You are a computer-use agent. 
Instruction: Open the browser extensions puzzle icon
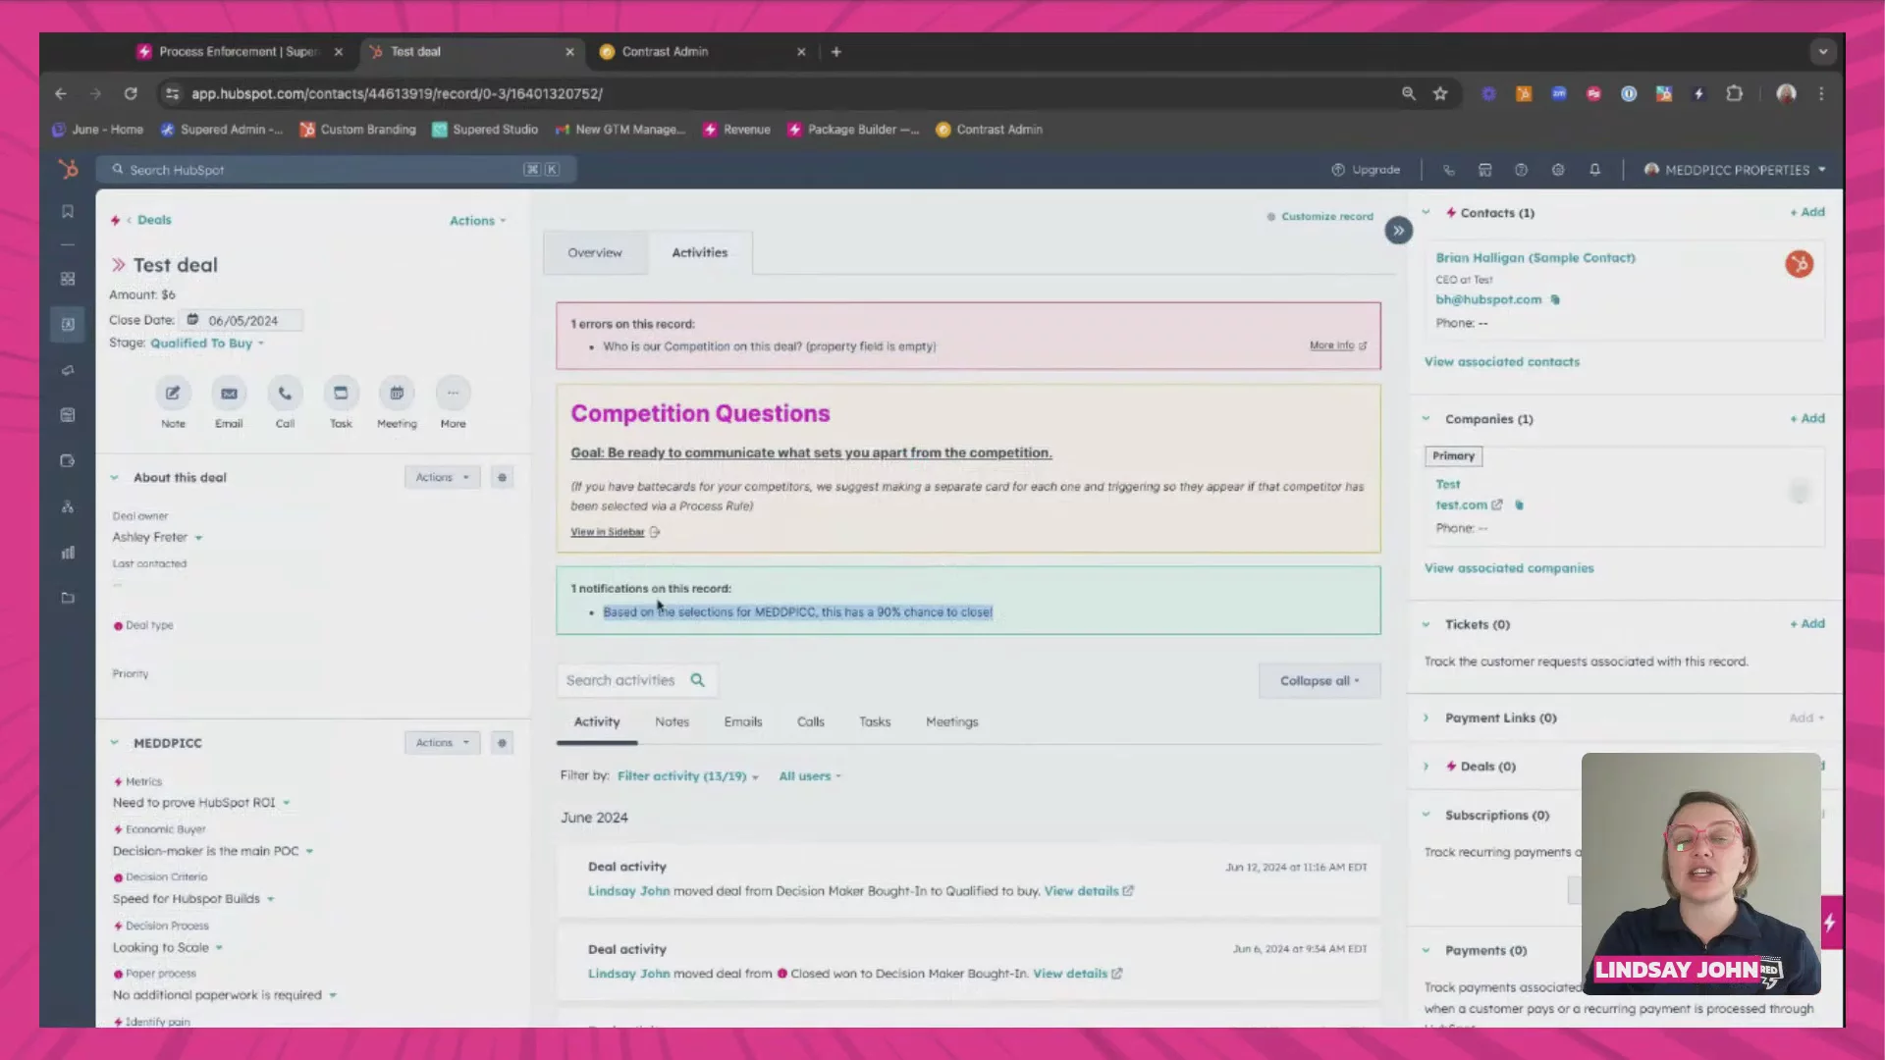(x=1735, y=93)
